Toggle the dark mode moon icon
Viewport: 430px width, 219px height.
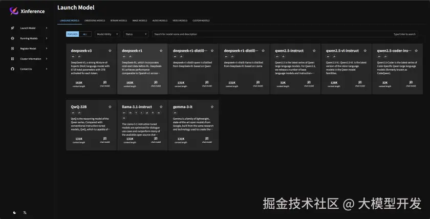click(15, 212)
